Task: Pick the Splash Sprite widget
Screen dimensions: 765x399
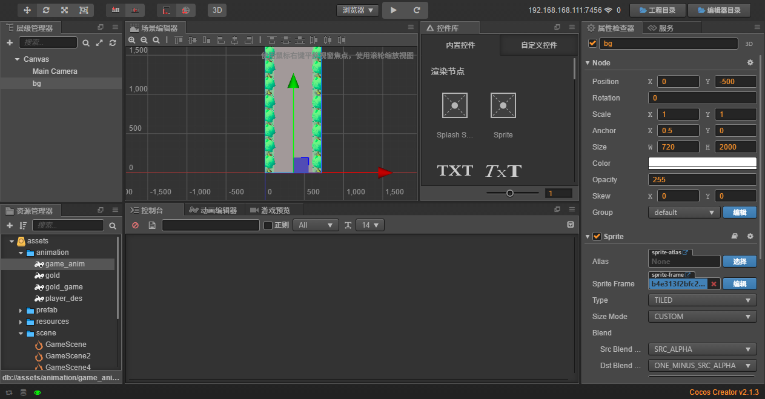Action: coord(455,105)
